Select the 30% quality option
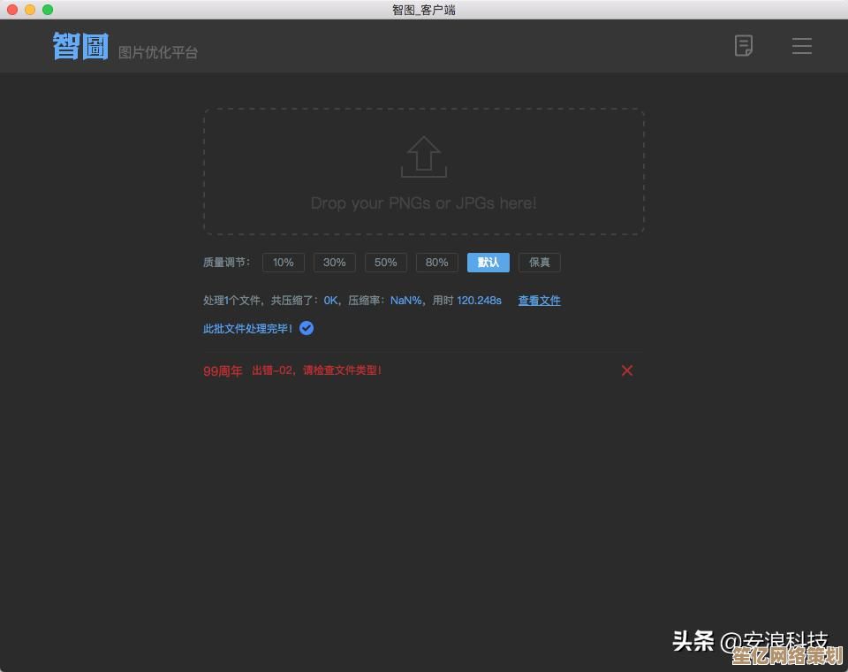848x672 pixels. click(335, 263)
